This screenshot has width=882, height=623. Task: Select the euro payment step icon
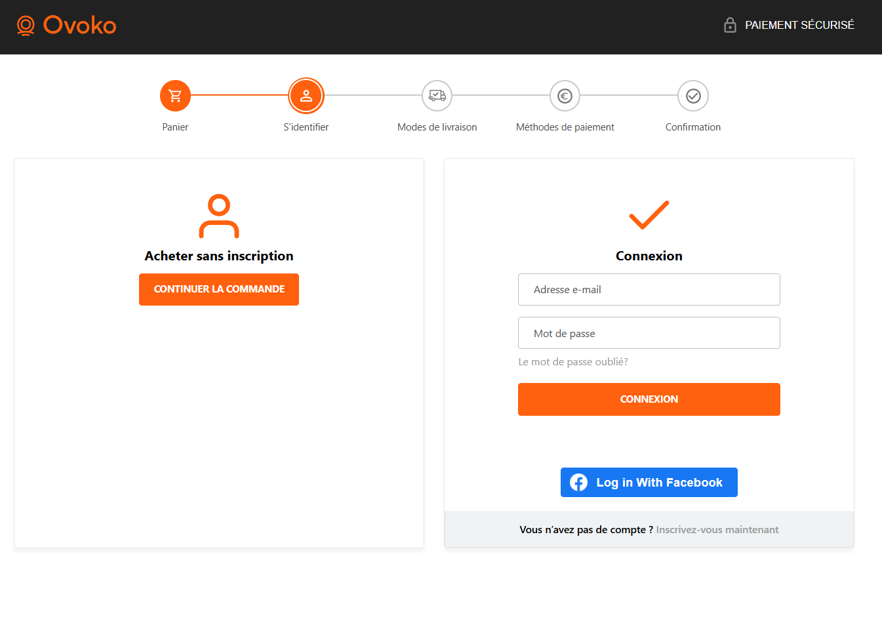(x=565, y=96)
